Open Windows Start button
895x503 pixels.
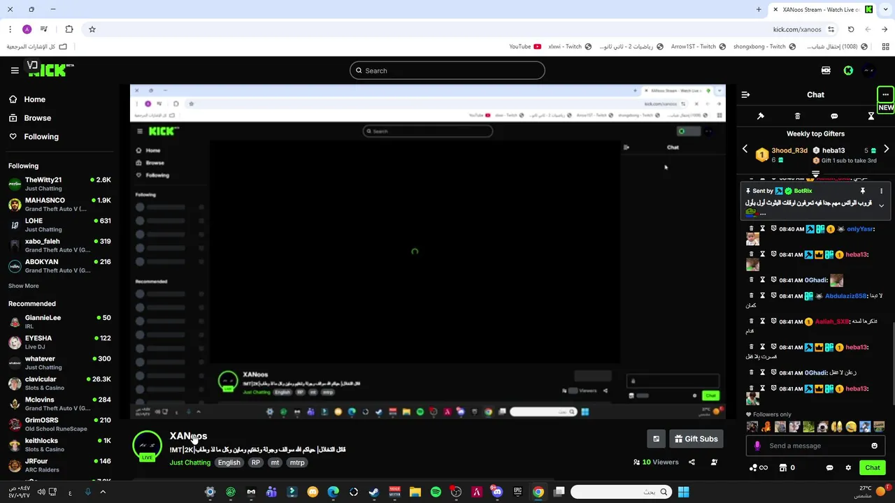683,492
